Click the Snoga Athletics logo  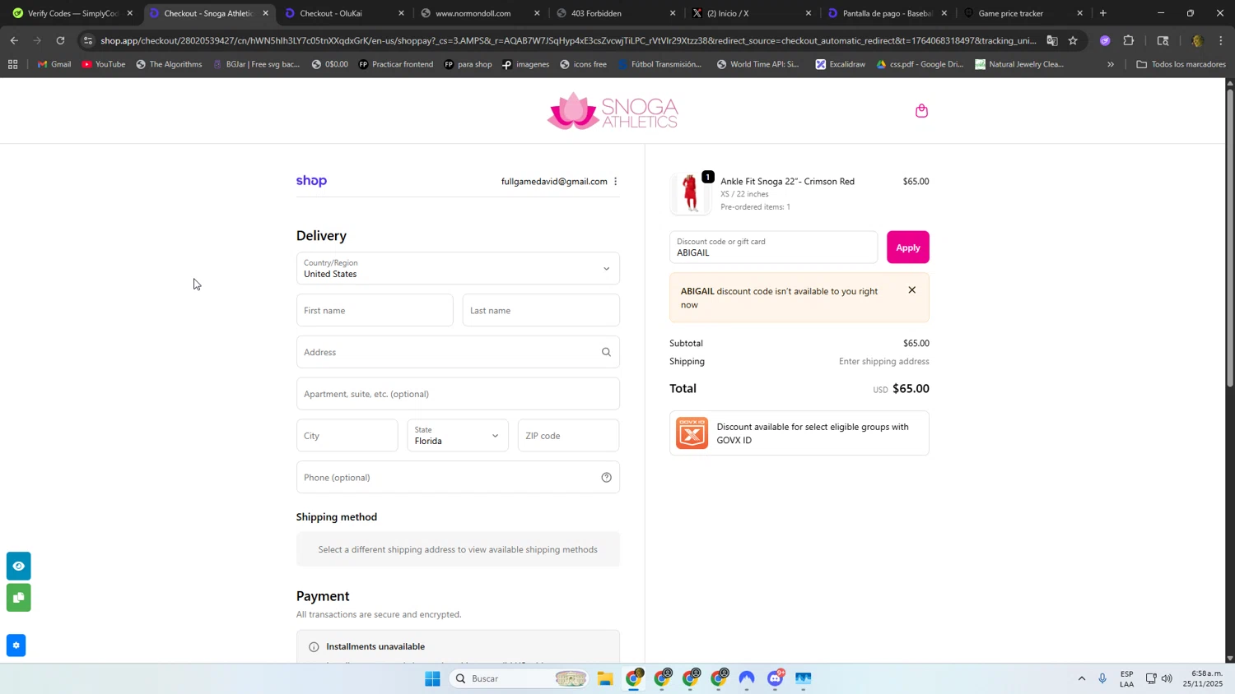613,111
